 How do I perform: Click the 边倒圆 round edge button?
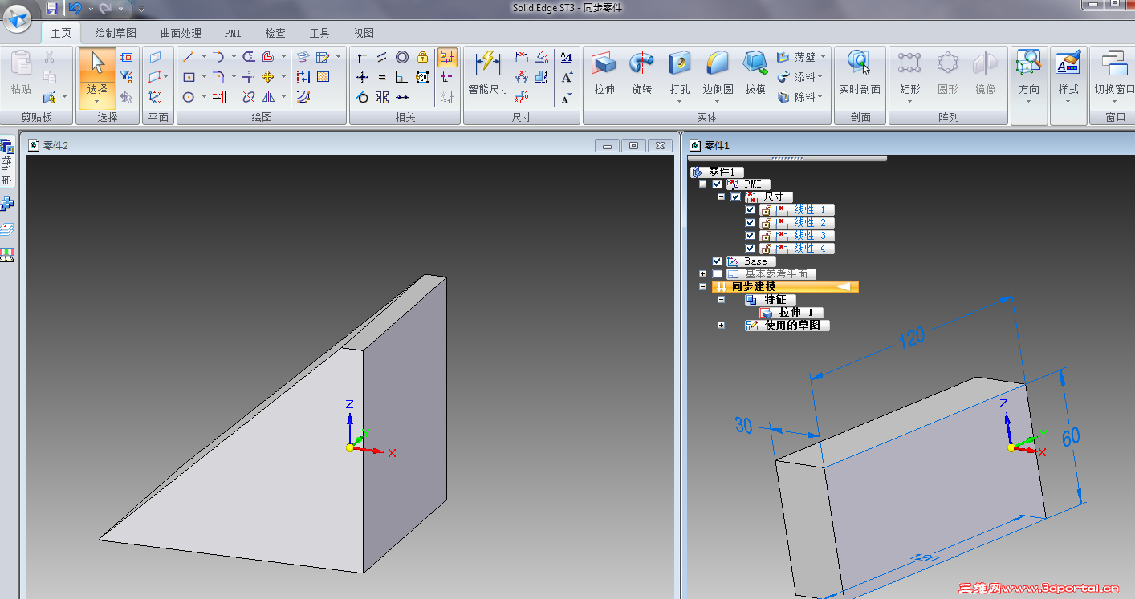(718, 77)
